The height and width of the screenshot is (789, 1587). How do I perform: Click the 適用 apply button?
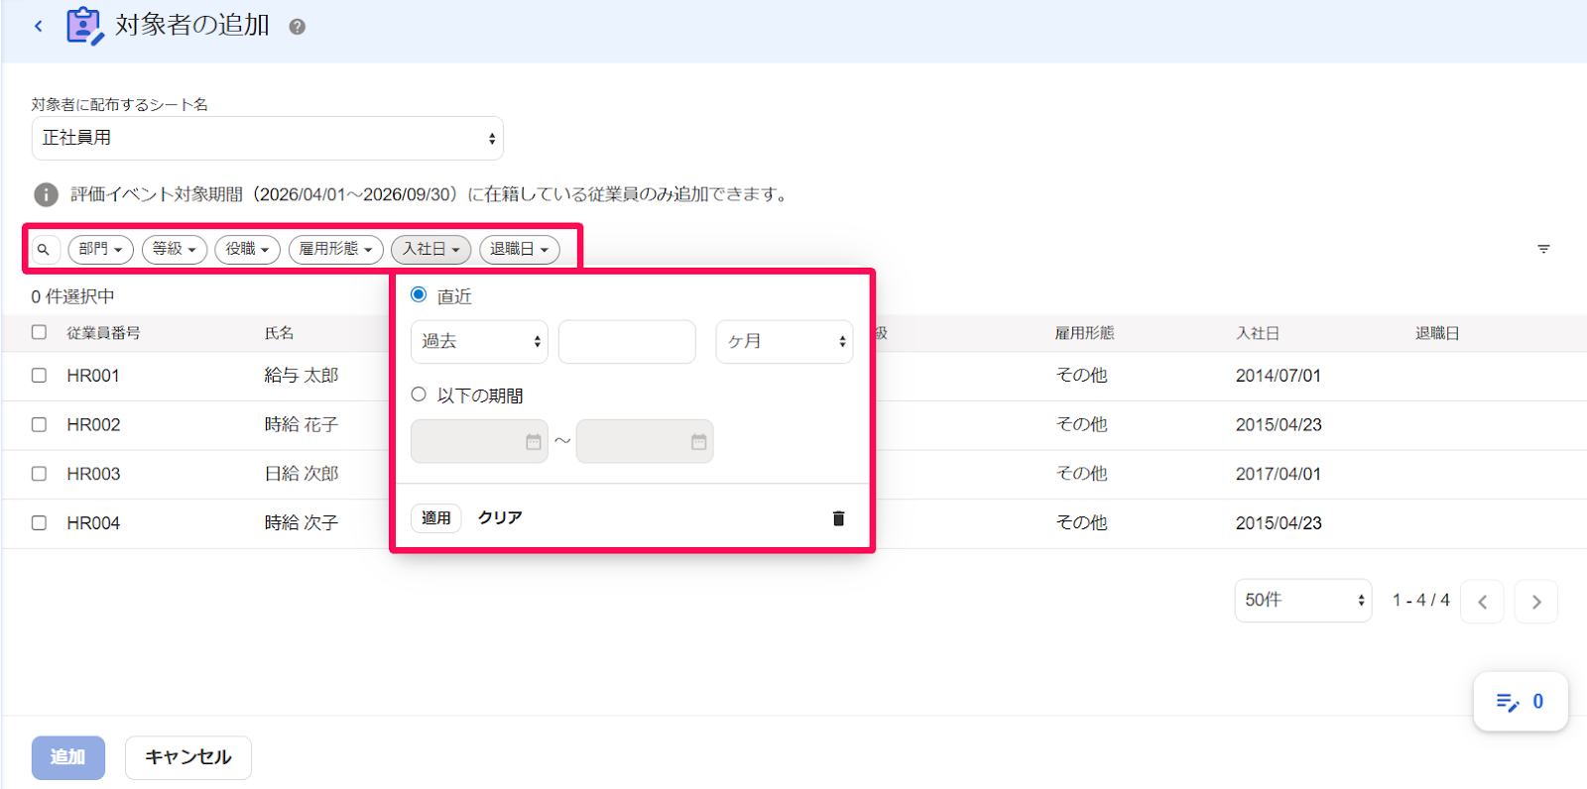click(436, 517)
